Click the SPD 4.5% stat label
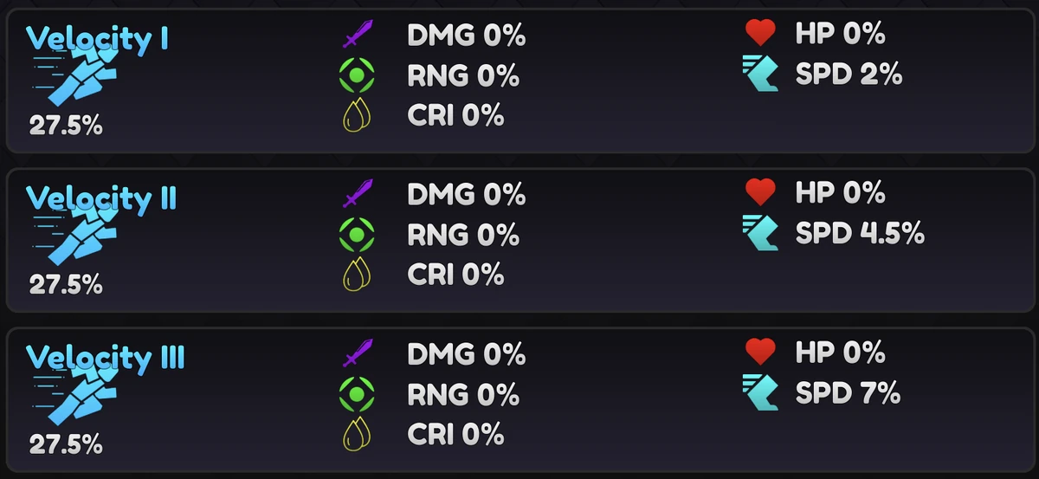The width and height of the screenshot is (1039, 479). tap(860, 233)
